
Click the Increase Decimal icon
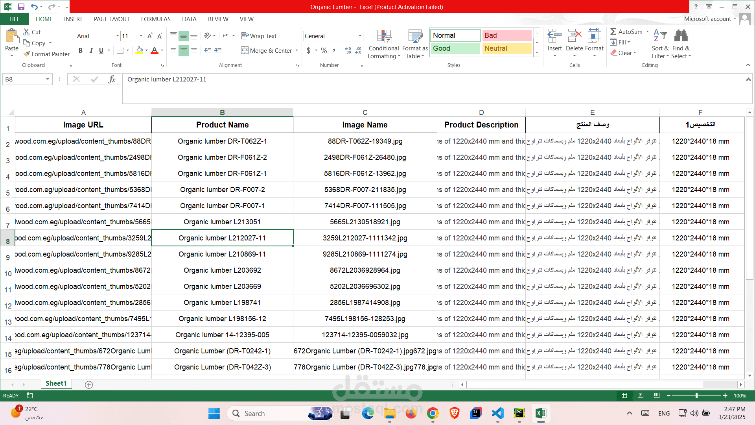coord(348,50)
